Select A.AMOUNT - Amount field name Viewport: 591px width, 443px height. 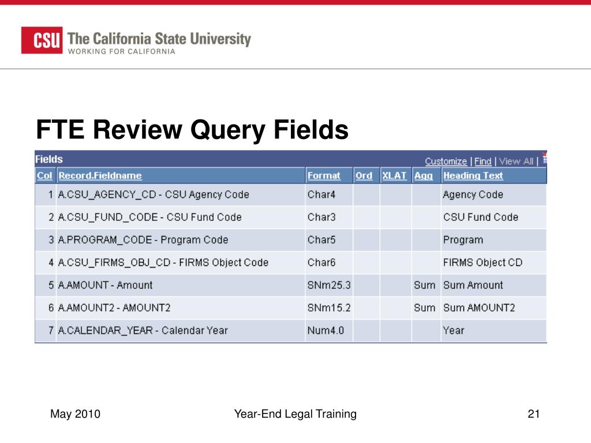point(105,285)
